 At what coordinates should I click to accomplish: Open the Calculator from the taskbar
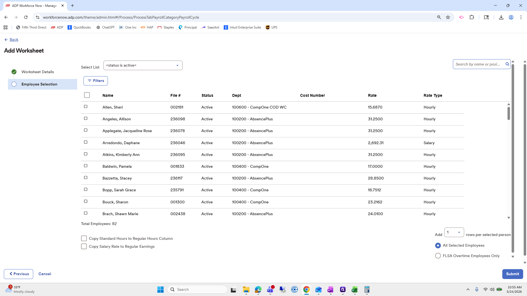[x=367, y=289]
